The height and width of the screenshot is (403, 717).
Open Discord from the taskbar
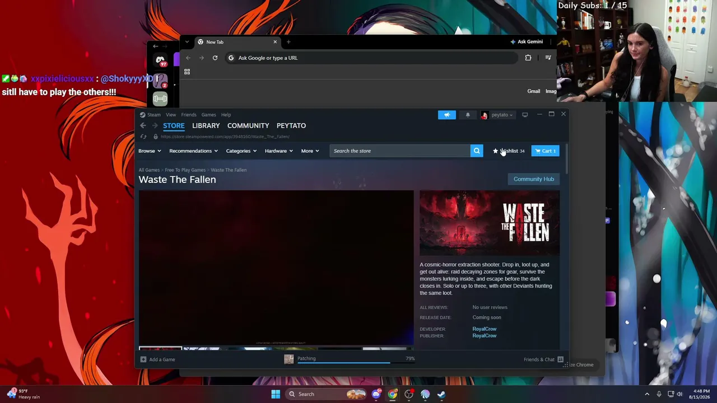[376, 394]
